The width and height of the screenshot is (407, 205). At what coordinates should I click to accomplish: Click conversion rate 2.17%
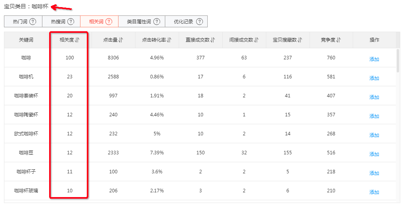coord(157,190)
